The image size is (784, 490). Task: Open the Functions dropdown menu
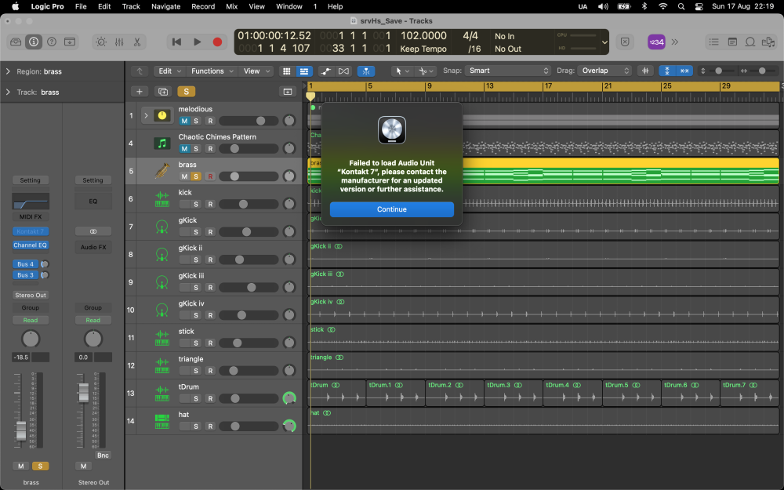coord(212,71)
